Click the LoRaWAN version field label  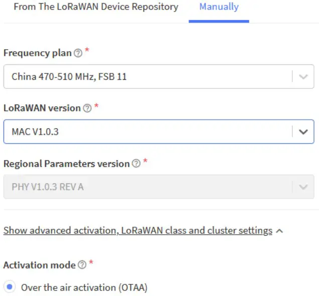click(x=42, y=108)
